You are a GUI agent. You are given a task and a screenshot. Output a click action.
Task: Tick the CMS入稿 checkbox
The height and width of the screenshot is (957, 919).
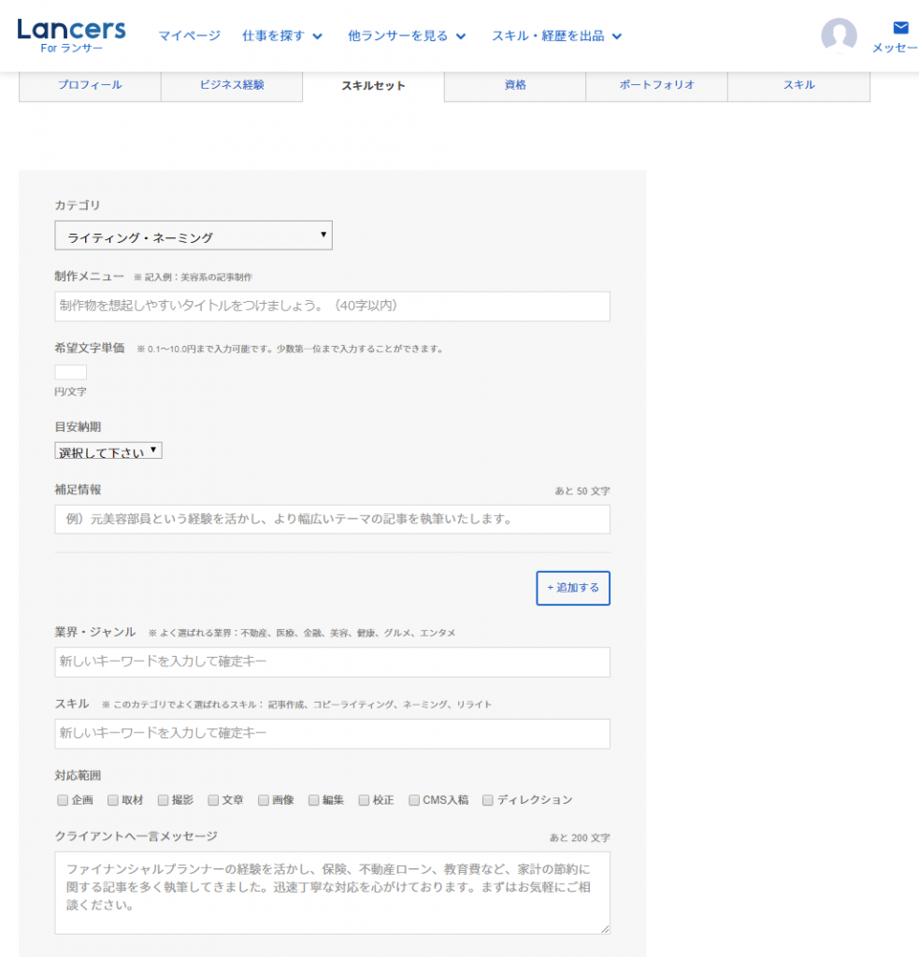(414, 800)
